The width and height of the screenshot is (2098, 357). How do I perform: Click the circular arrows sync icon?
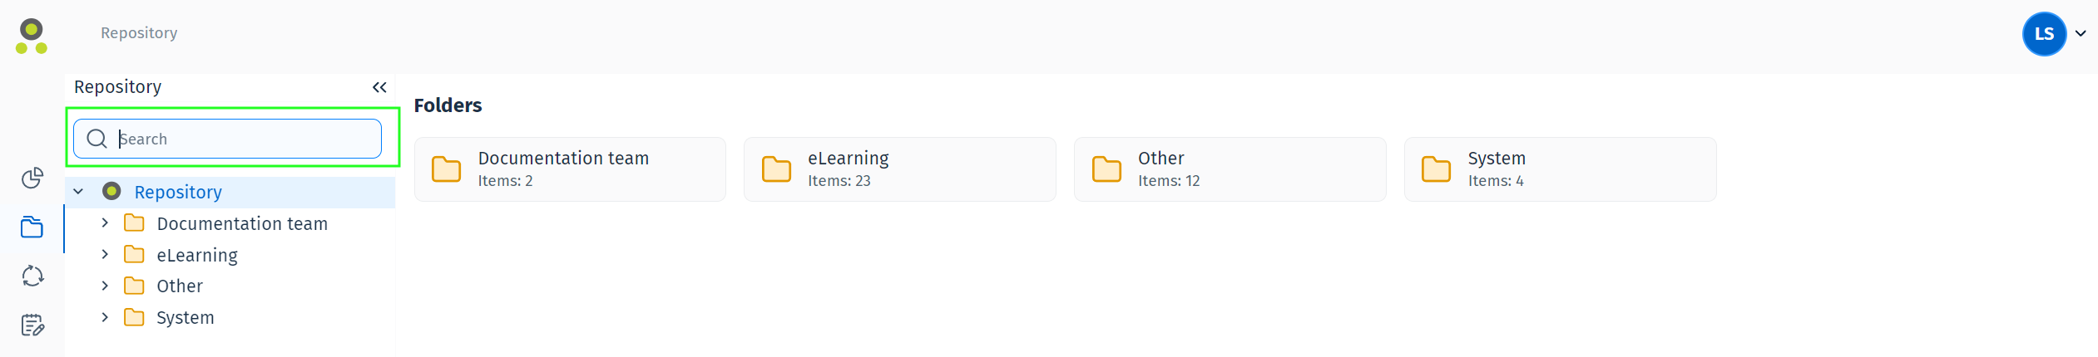(32, 276)
